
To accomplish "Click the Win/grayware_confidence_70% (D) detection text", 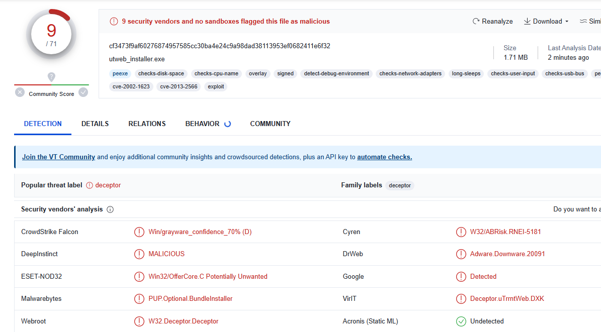I will tap(200, 232).
